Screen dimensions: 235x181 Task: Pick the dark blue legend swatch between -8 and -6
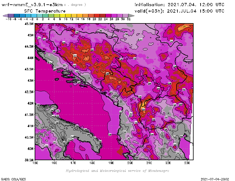tap(17, 16)
